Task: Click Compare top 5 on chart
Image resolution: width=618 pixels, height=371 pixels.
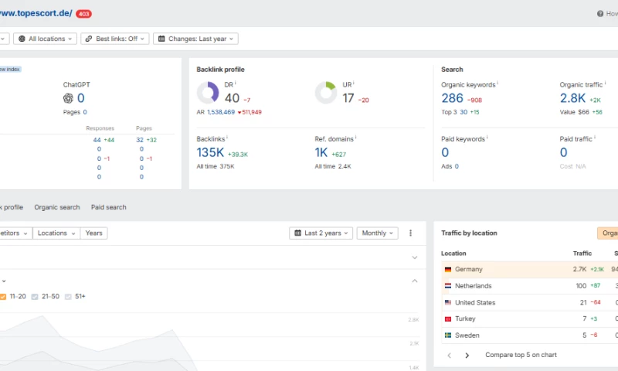Action: click(521, 355)
